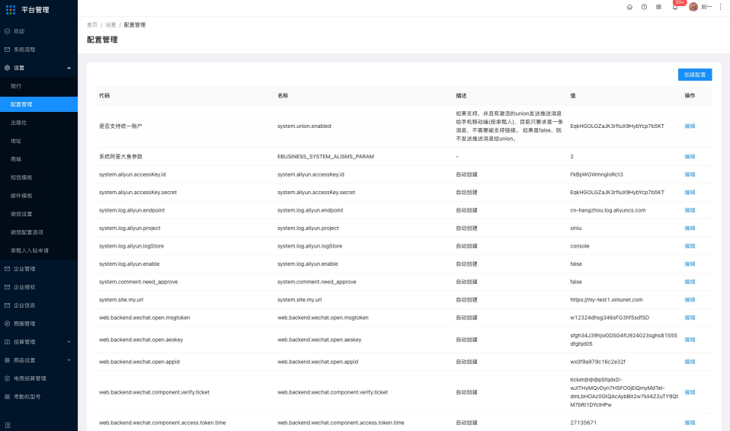Viewport: 730px width, 431px height.
Task: Open the 短信模板 submenu item
Action: (39, 177)
